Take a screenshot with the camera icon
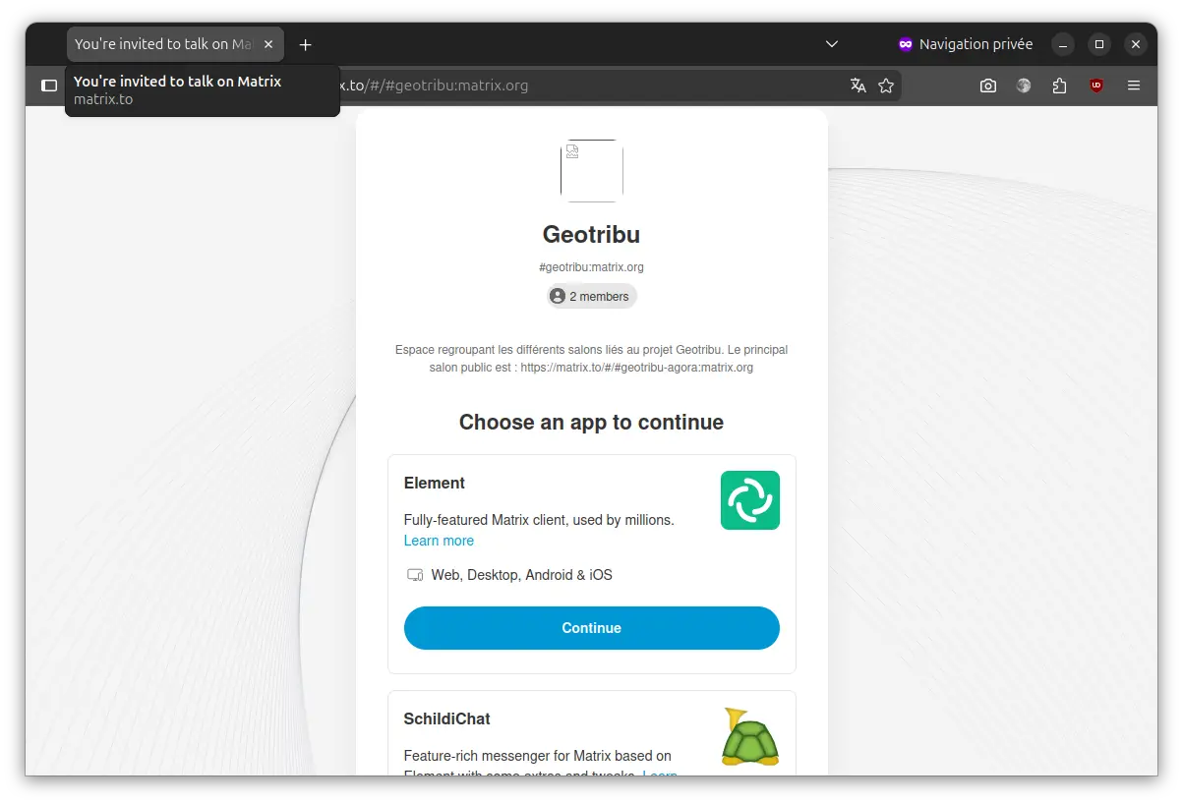 [987, 86]
